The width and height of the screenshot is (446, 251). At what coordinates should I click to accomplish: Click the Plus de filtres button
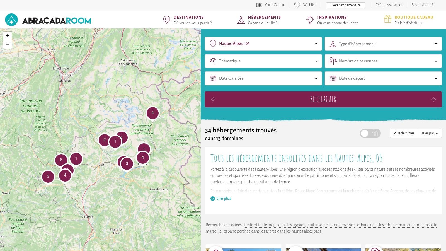(x=404, y=133)
